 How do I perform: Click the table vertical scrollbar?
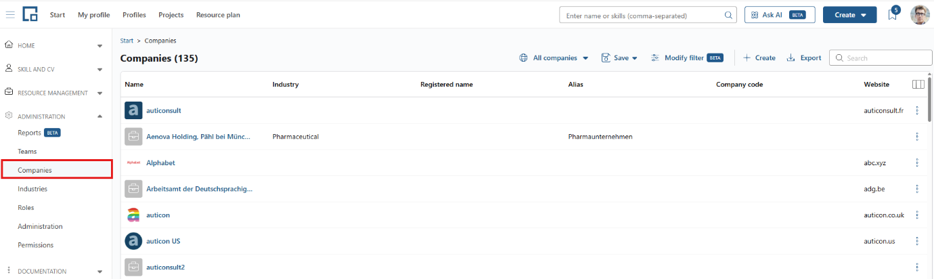point(930,98)
